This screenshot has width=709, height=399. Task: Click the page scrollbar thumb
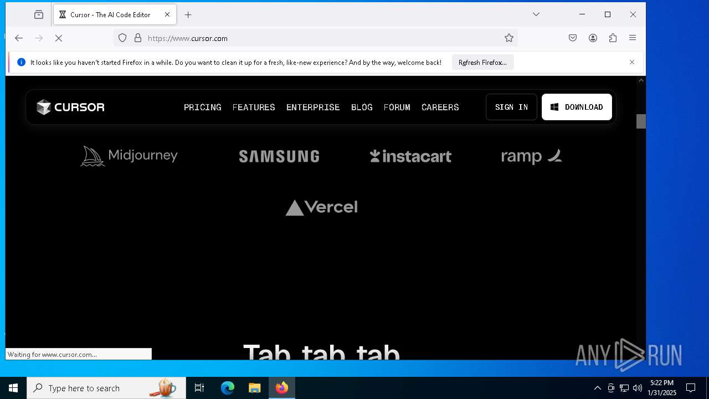pos(641,121)
